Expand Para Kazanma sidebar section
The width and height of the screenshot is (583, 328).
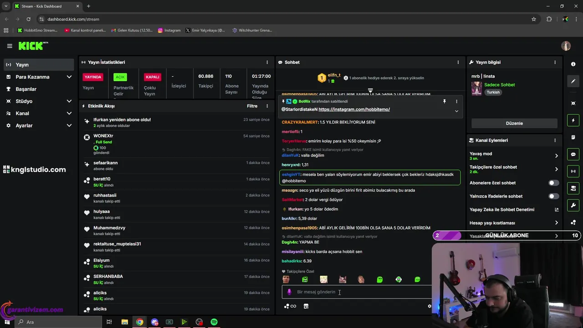point(69,77)
